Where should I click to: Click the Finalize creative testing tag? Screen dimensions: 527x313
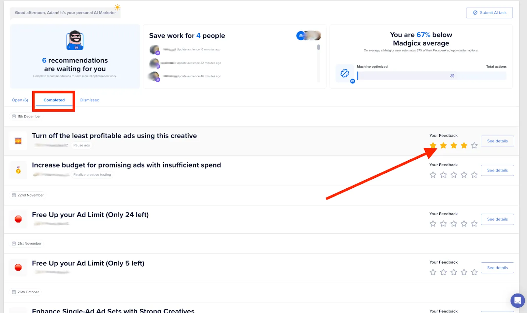click(x=92, y=175)
